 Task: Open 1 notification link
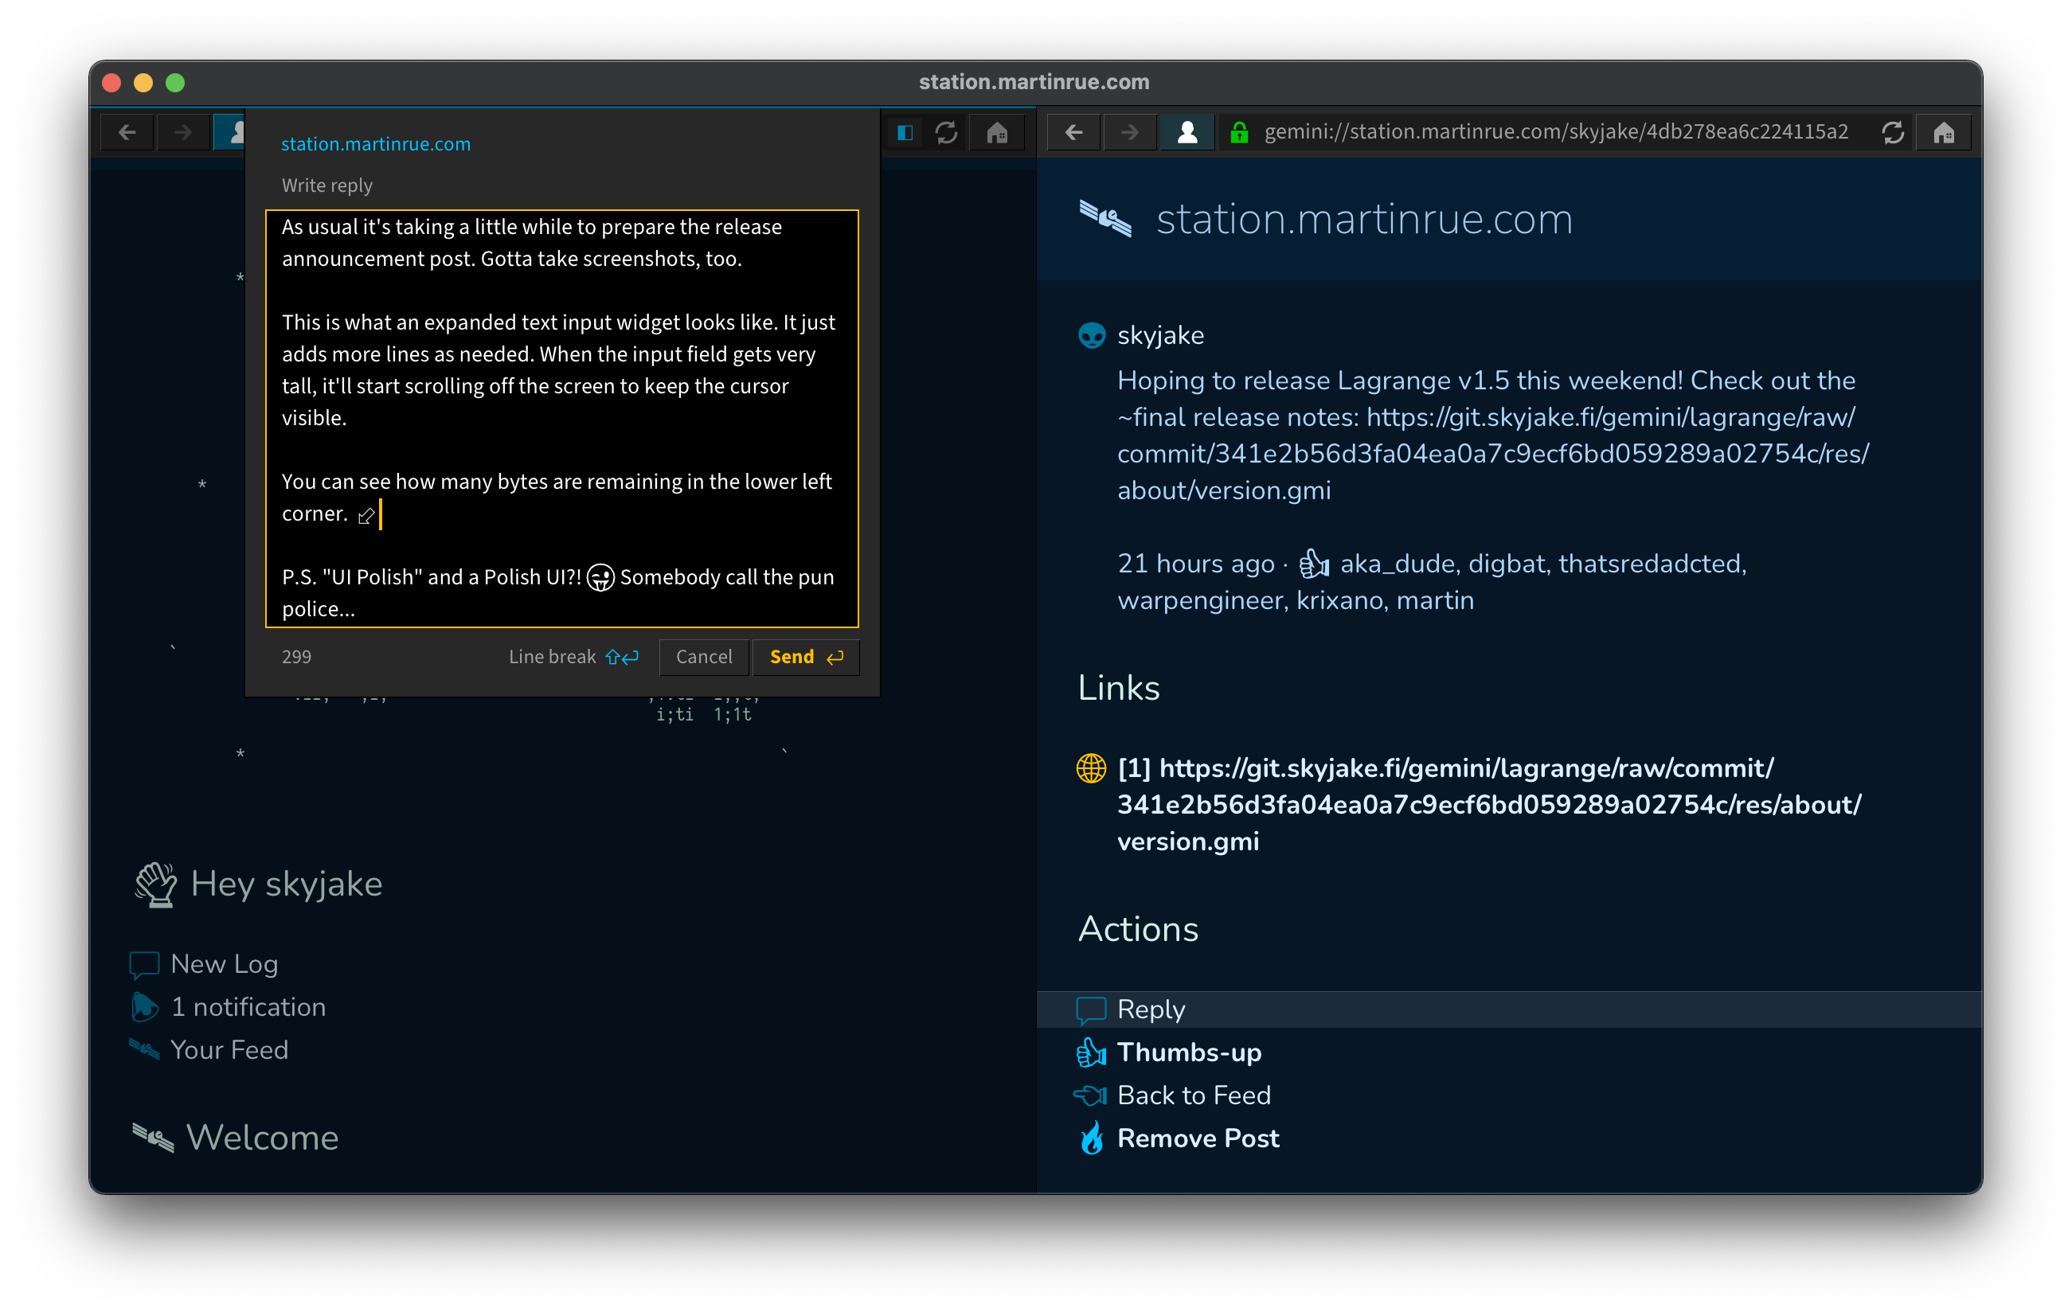point(248,1006)
